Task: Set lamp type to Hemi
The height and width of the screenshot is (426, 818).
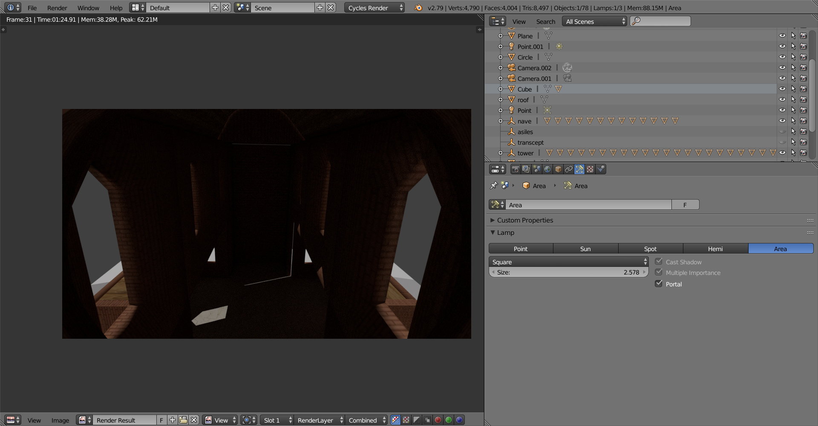Action: [715, 249]
